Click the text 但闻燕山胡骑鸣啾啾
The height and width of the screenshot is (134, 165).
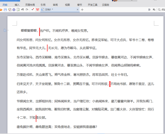pyautogui.click(x=125, y=65)
